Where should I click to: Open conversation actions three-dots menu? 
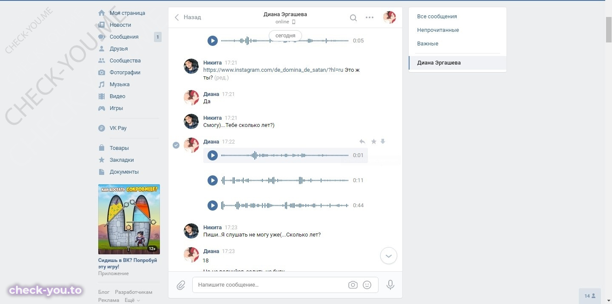370,18
